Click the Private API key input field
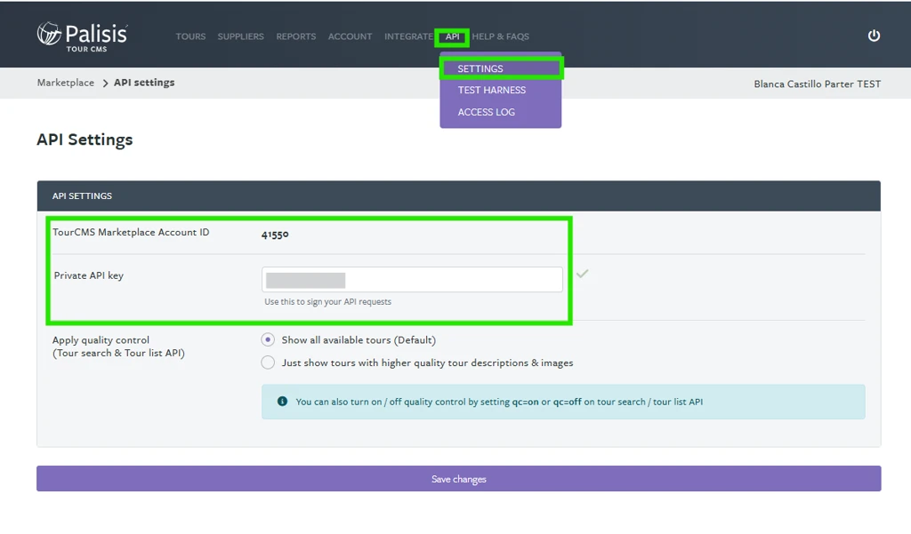 tap(412, 279)
